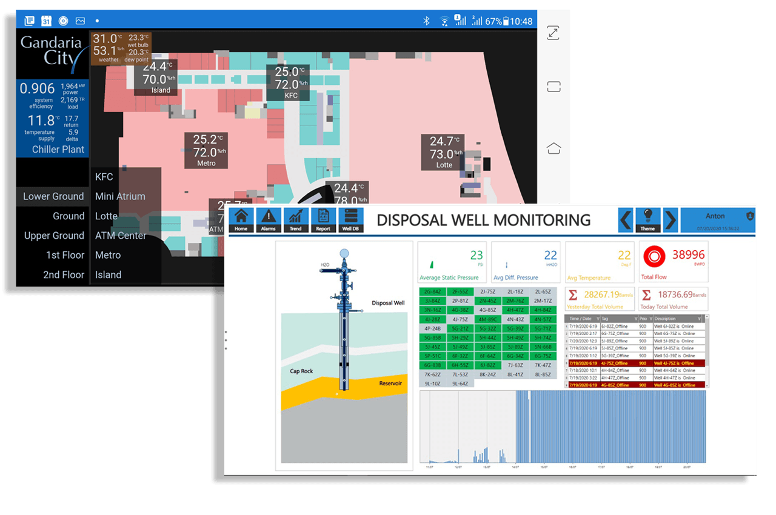The height and width of the screenshot is (515, 776).
Task: Open the Trend chart page
Action: (296, 219)
